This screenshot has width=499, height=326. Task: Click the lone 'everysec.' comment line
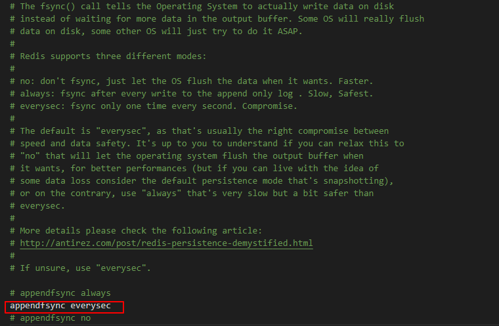37,206
